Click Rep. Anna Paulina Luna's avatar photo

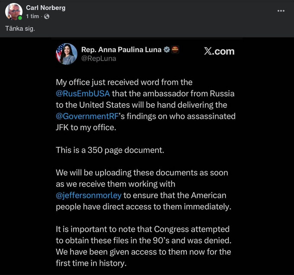coord(67,54)
